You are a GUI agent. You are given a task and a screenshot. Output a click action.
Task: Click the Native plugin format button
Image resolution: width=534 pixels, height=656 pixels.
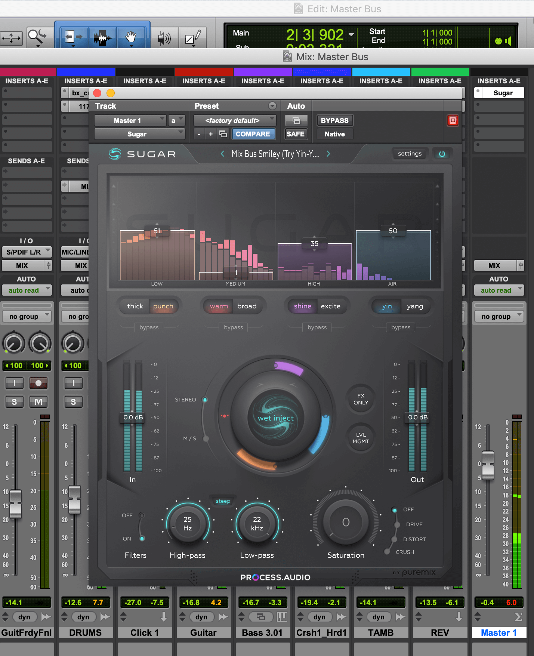click(335, 134)
